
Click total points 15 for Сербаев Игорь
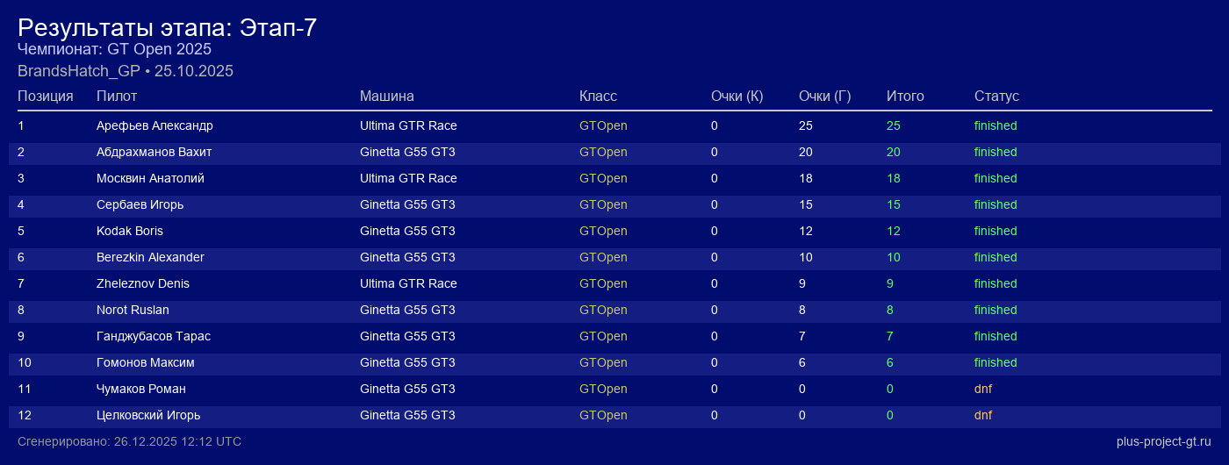coord(894,204)
